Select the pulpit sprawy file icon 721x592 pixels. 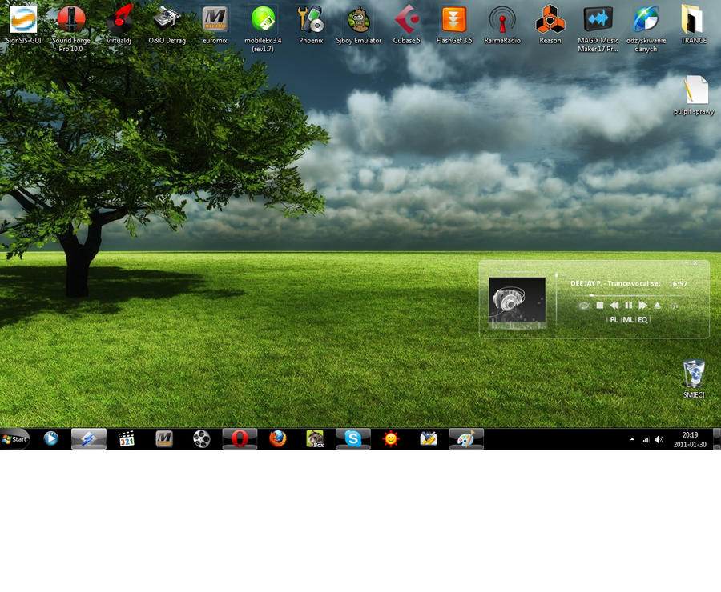pos(694,95)
